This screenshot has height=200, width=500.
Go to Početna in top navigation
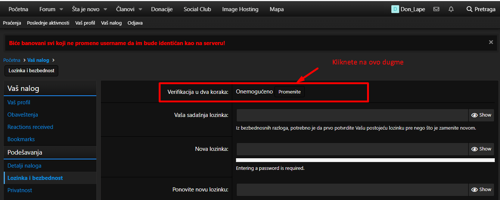click(18, 9)
